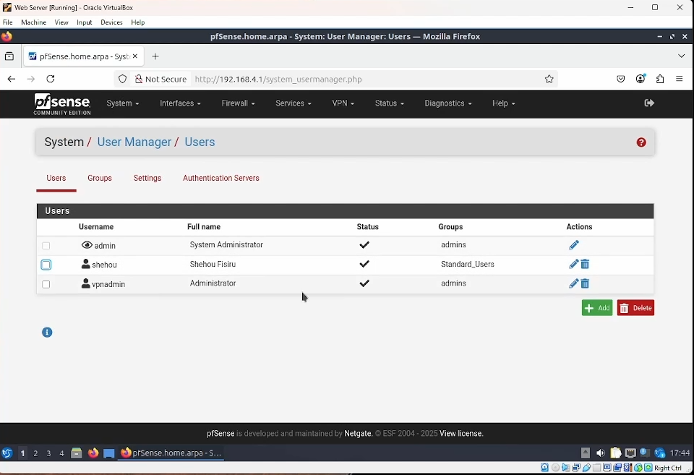Open the Firewall dropdown menu
Screen dimensions: 694x475
(238, 103)
